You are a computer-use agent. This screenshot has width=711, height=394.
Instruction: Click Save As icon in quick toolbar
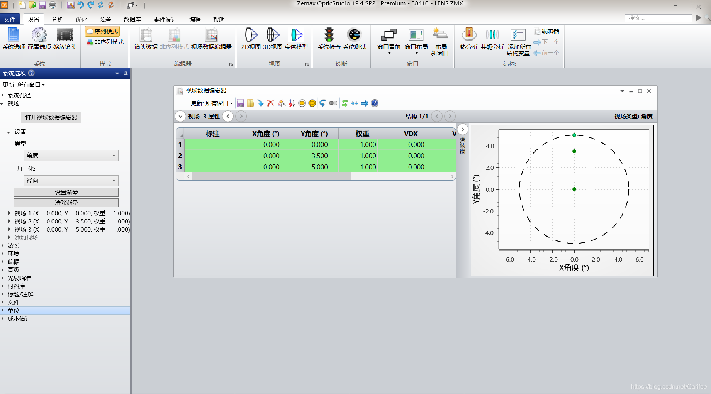(x=71, y=5)
